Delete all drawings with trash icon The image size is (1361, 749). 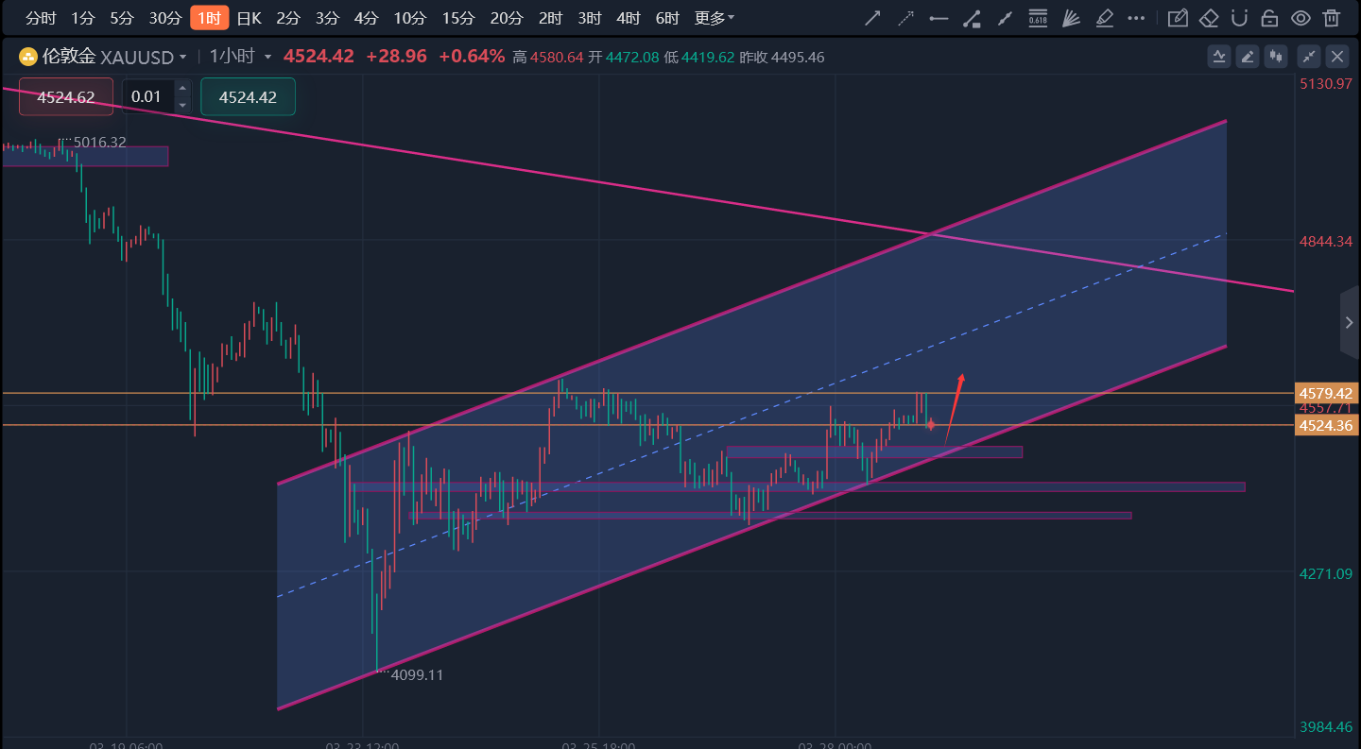1332,18
